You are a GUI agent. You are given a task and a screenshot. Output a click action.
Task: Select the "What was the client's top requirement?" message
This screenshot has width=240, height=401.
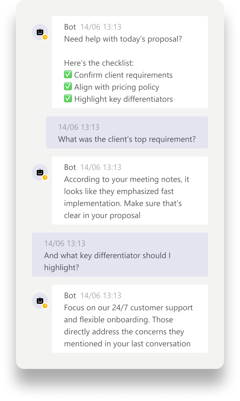[x=127, y=139]
